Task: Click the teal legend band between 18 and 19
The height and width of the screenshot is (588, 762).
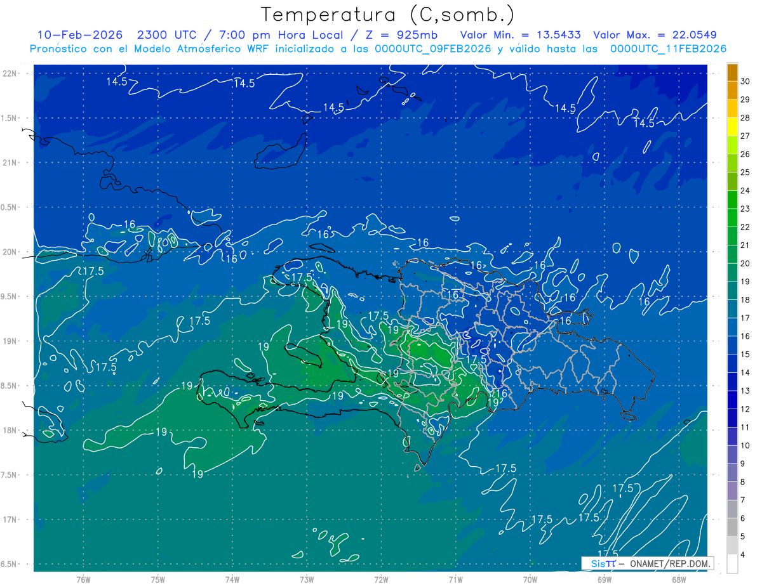Action: click(x=732, y=291)
